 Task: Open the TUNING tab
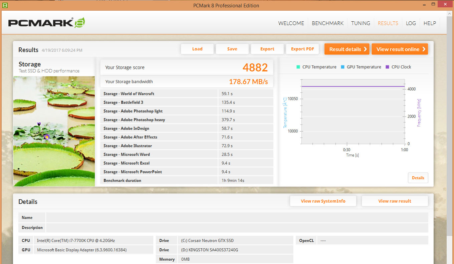[x=361, y=23]
